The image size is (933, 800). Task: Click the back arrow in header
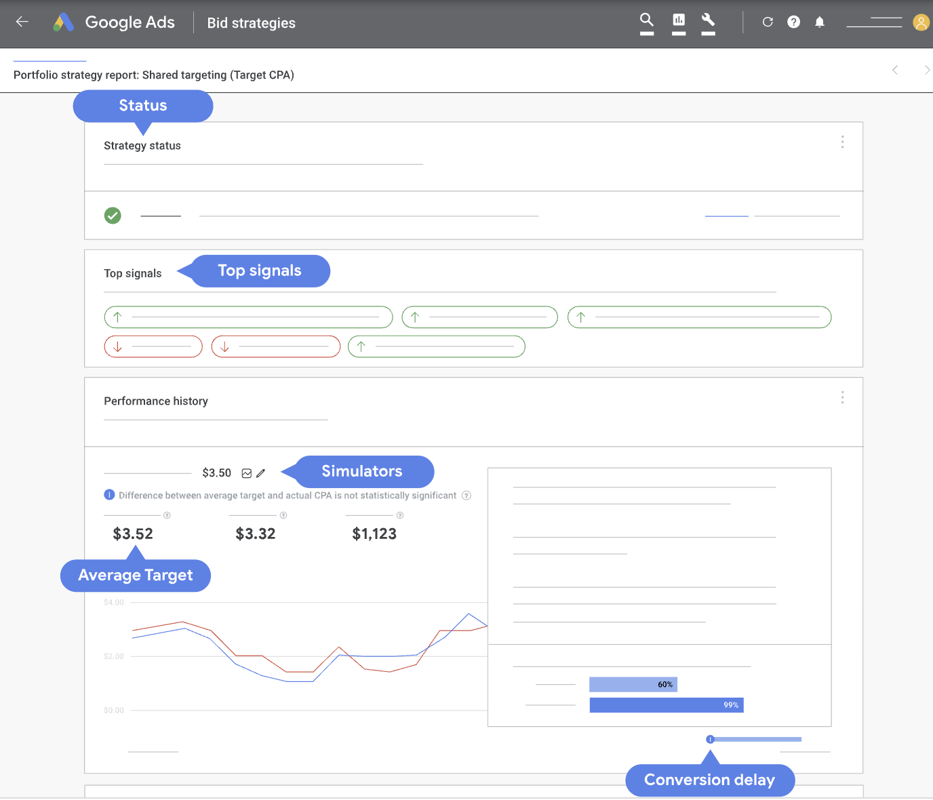22,22
